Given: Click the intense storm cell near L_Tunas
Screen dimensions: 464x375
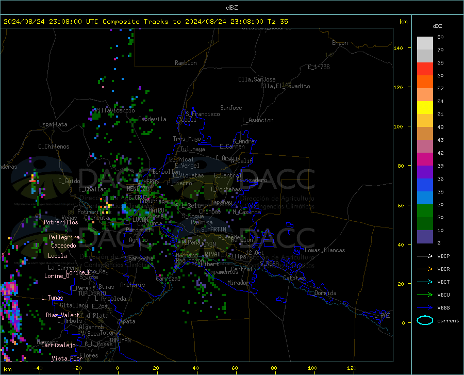Looking at the screenshot, I should (9, 288).
